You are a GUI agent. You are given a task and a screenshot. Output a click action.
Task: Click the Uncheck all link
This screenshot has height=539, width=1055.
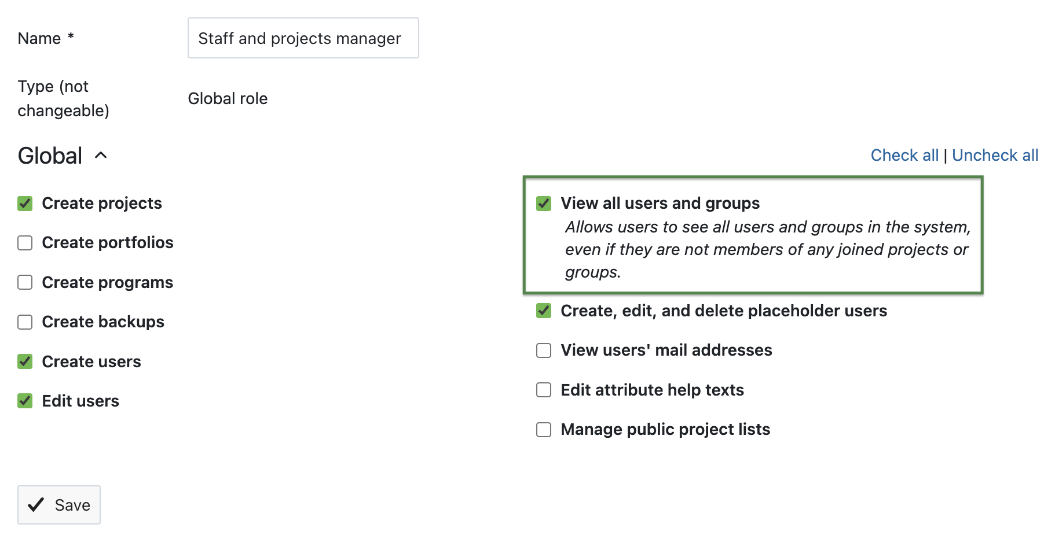pyautogui.click(x=995, y=155)
